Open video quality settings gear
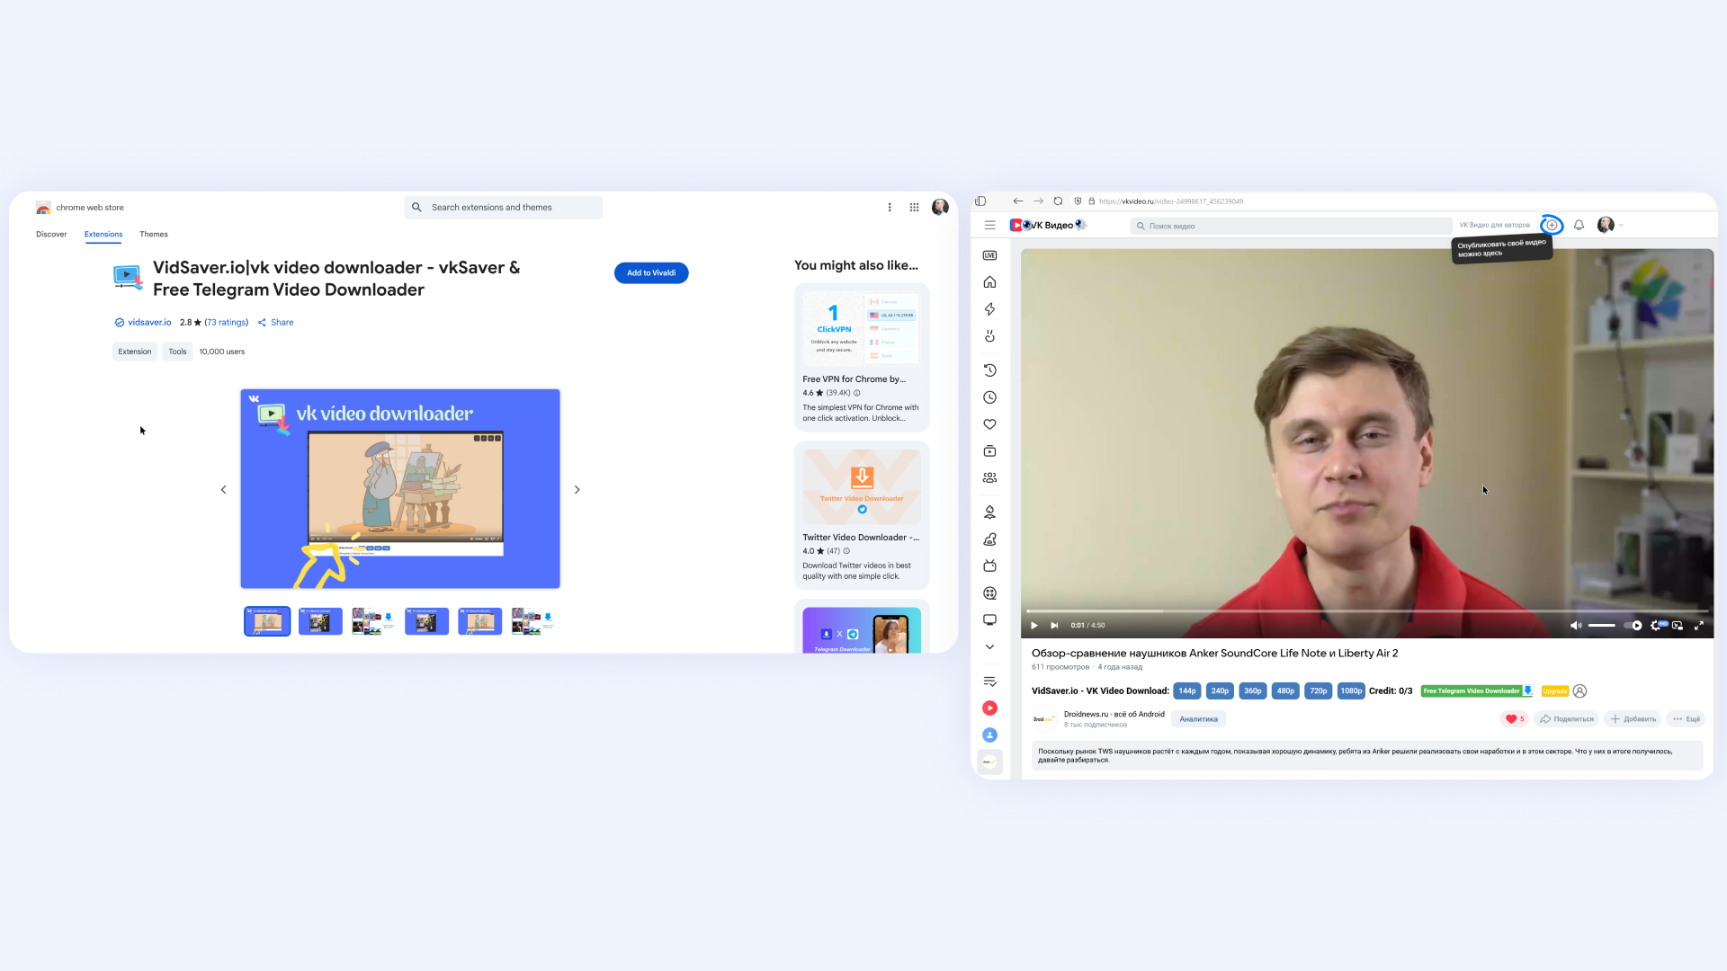Screen dimensions: 1727x971 (1656, 626)
